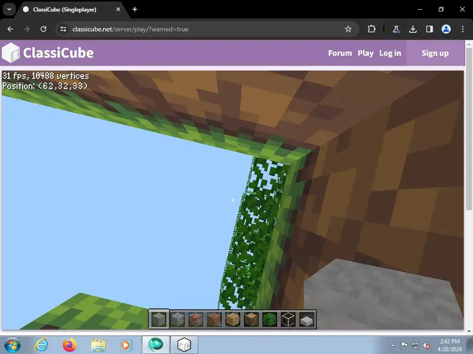The width and height of the screenshot is (473, 354).
Task: Click the page vertical scrollbar thumb
Action: click(469, 129)
